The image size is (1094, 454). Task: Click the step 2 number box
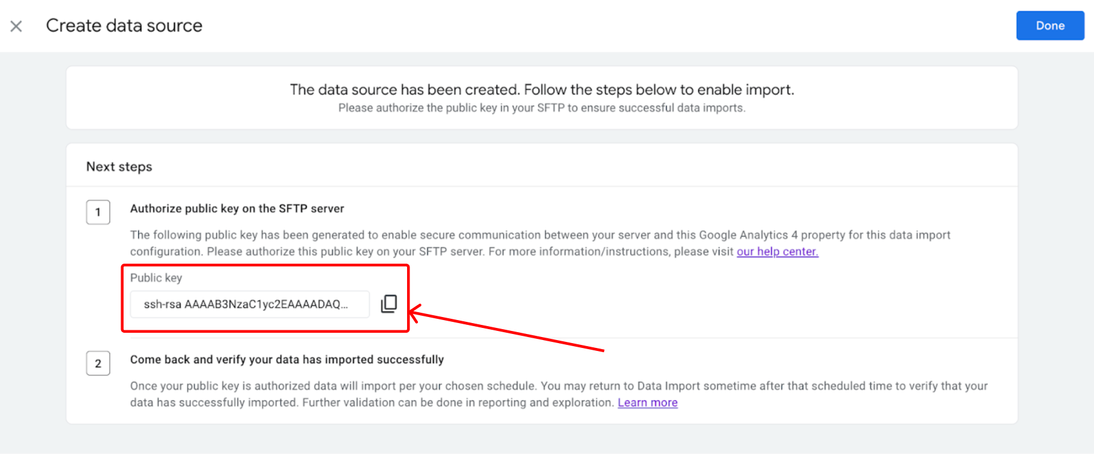coord(98,363)
